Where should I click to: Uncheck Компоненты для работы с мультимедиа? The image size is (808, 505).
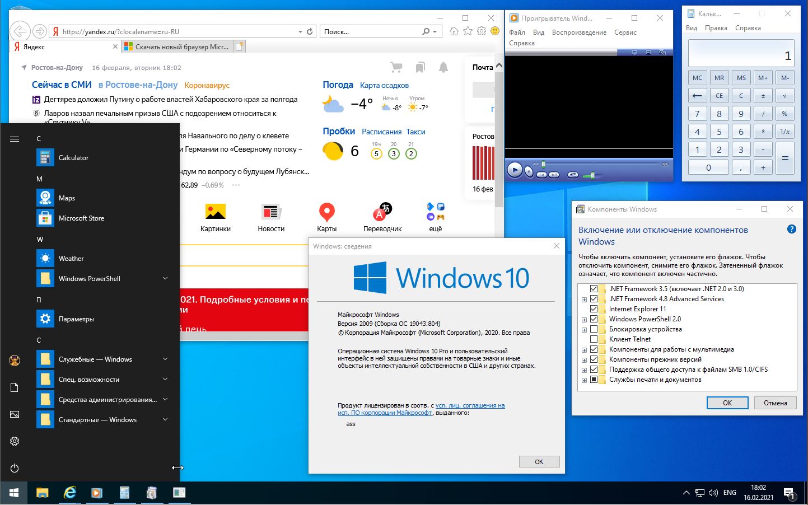click(x=594, y=349)
